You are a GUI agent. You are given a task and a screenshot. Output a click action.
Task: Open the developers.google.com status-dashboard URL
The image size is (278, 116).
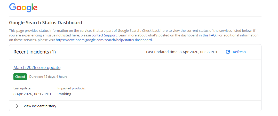coord(104,40)
